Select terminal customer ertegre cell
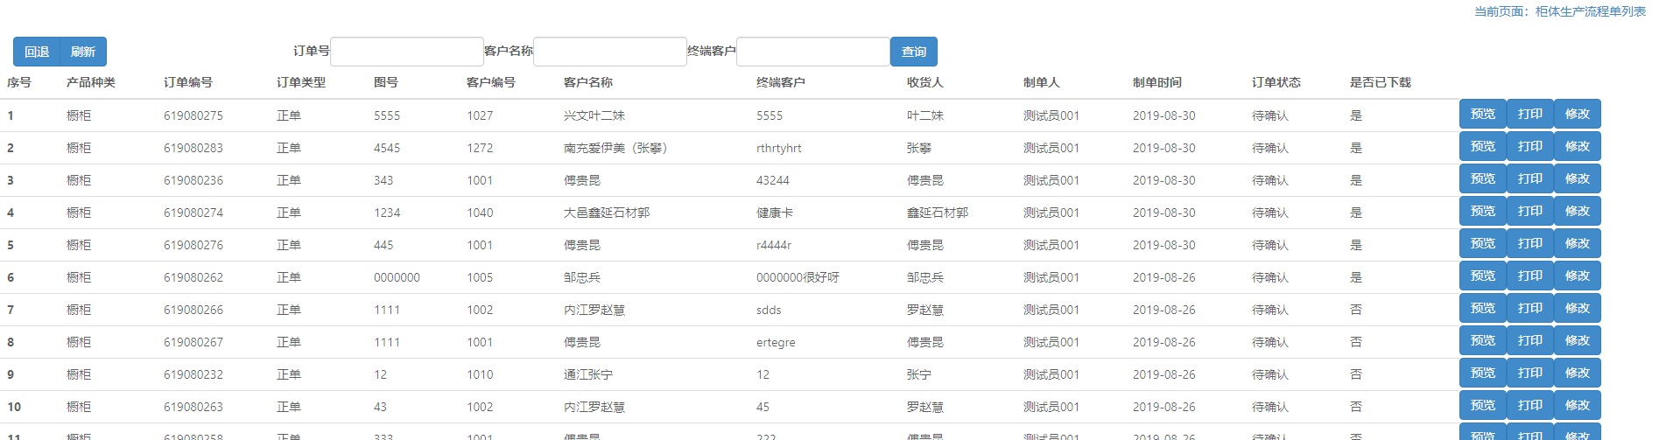Screen dimensions: 1680x440 776,343
